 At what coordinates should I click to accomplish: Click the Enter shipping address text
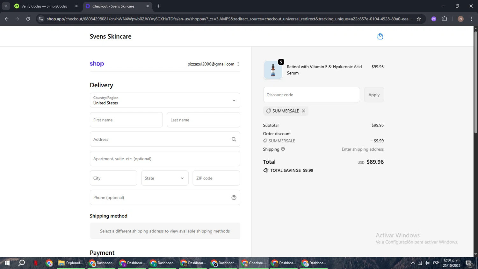363,149
